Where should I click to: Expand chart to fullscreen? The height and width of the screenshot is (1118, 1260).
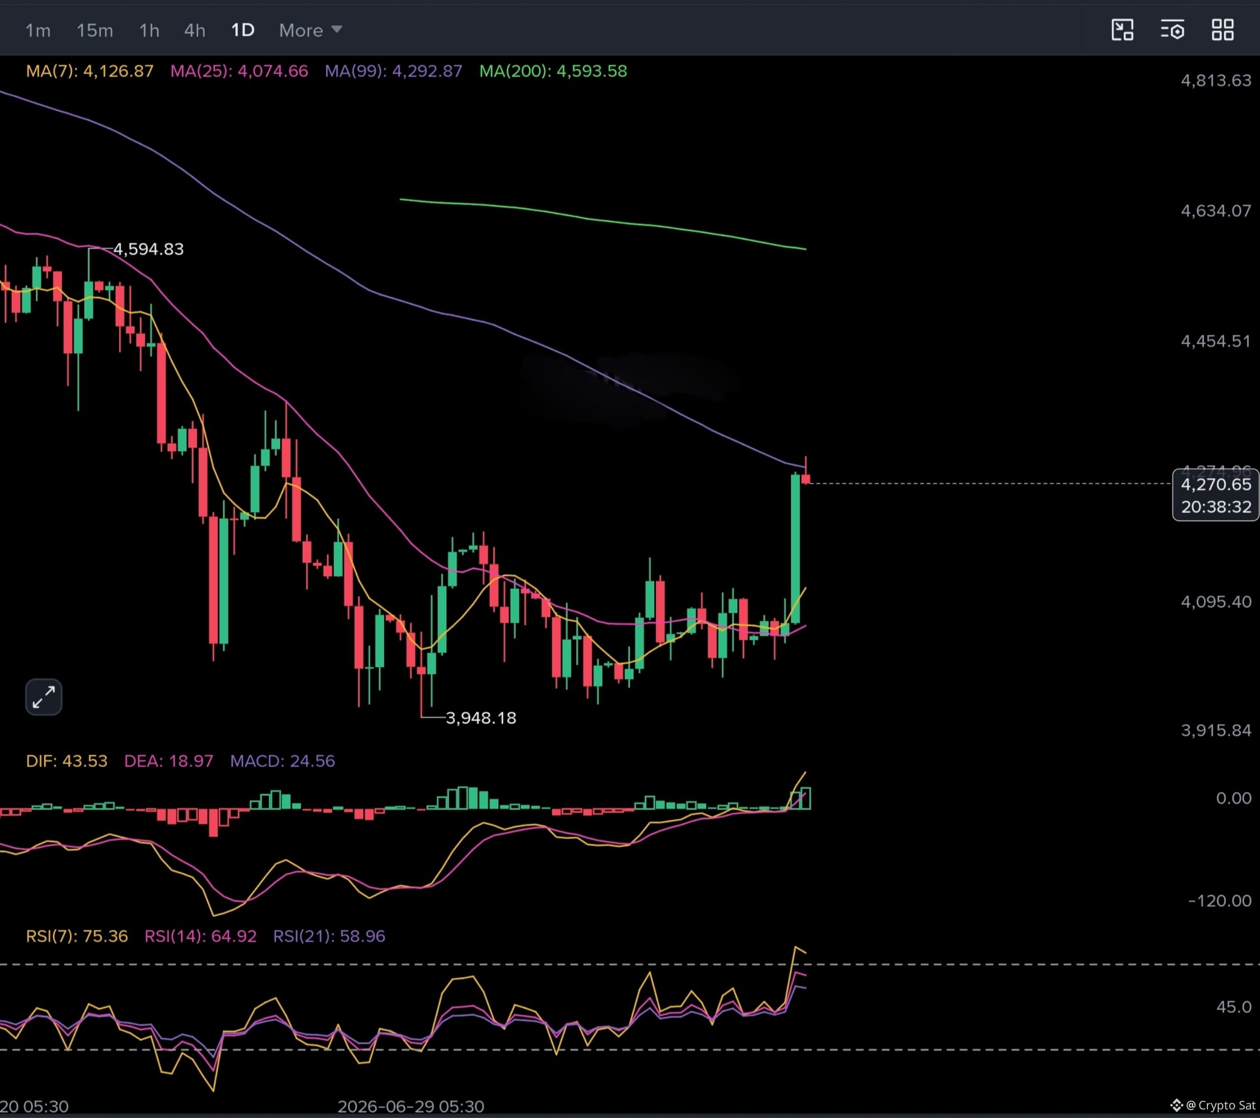(x=44, y=697)
